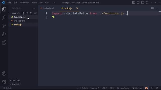Toggle the secondary side bar
The height and width of the screenshot is (90, 161).
click(143, 2)
